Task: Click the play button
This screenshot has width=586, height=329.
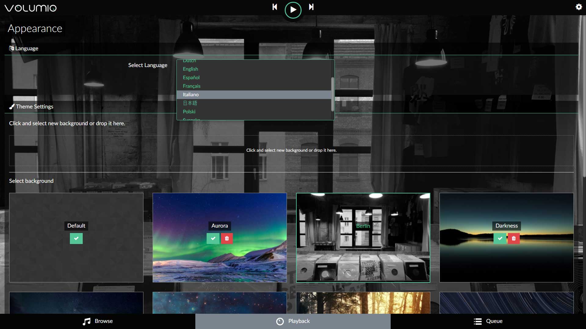Action: click(x=293, y=10)
